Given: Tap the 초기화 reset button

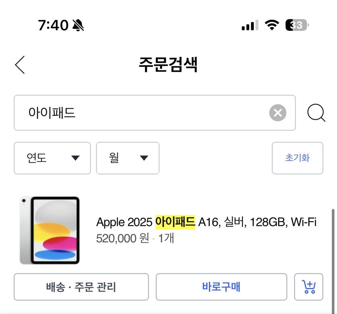Looking at the screenshot, I should coord(297,158).
